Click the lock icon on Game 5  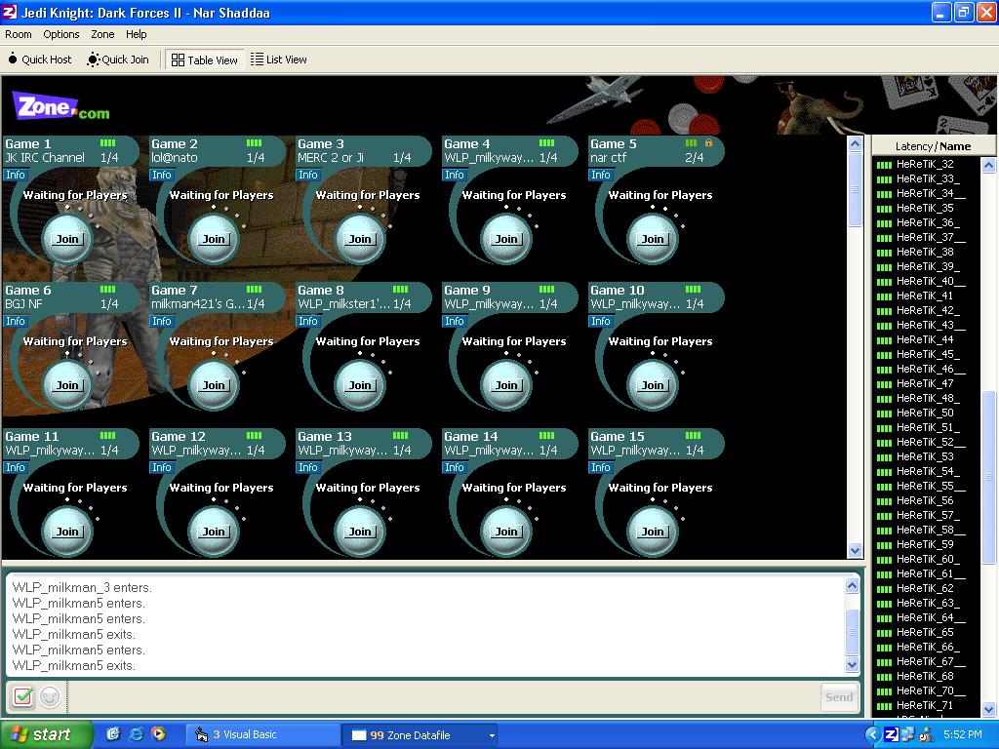[x=708, y=143]
